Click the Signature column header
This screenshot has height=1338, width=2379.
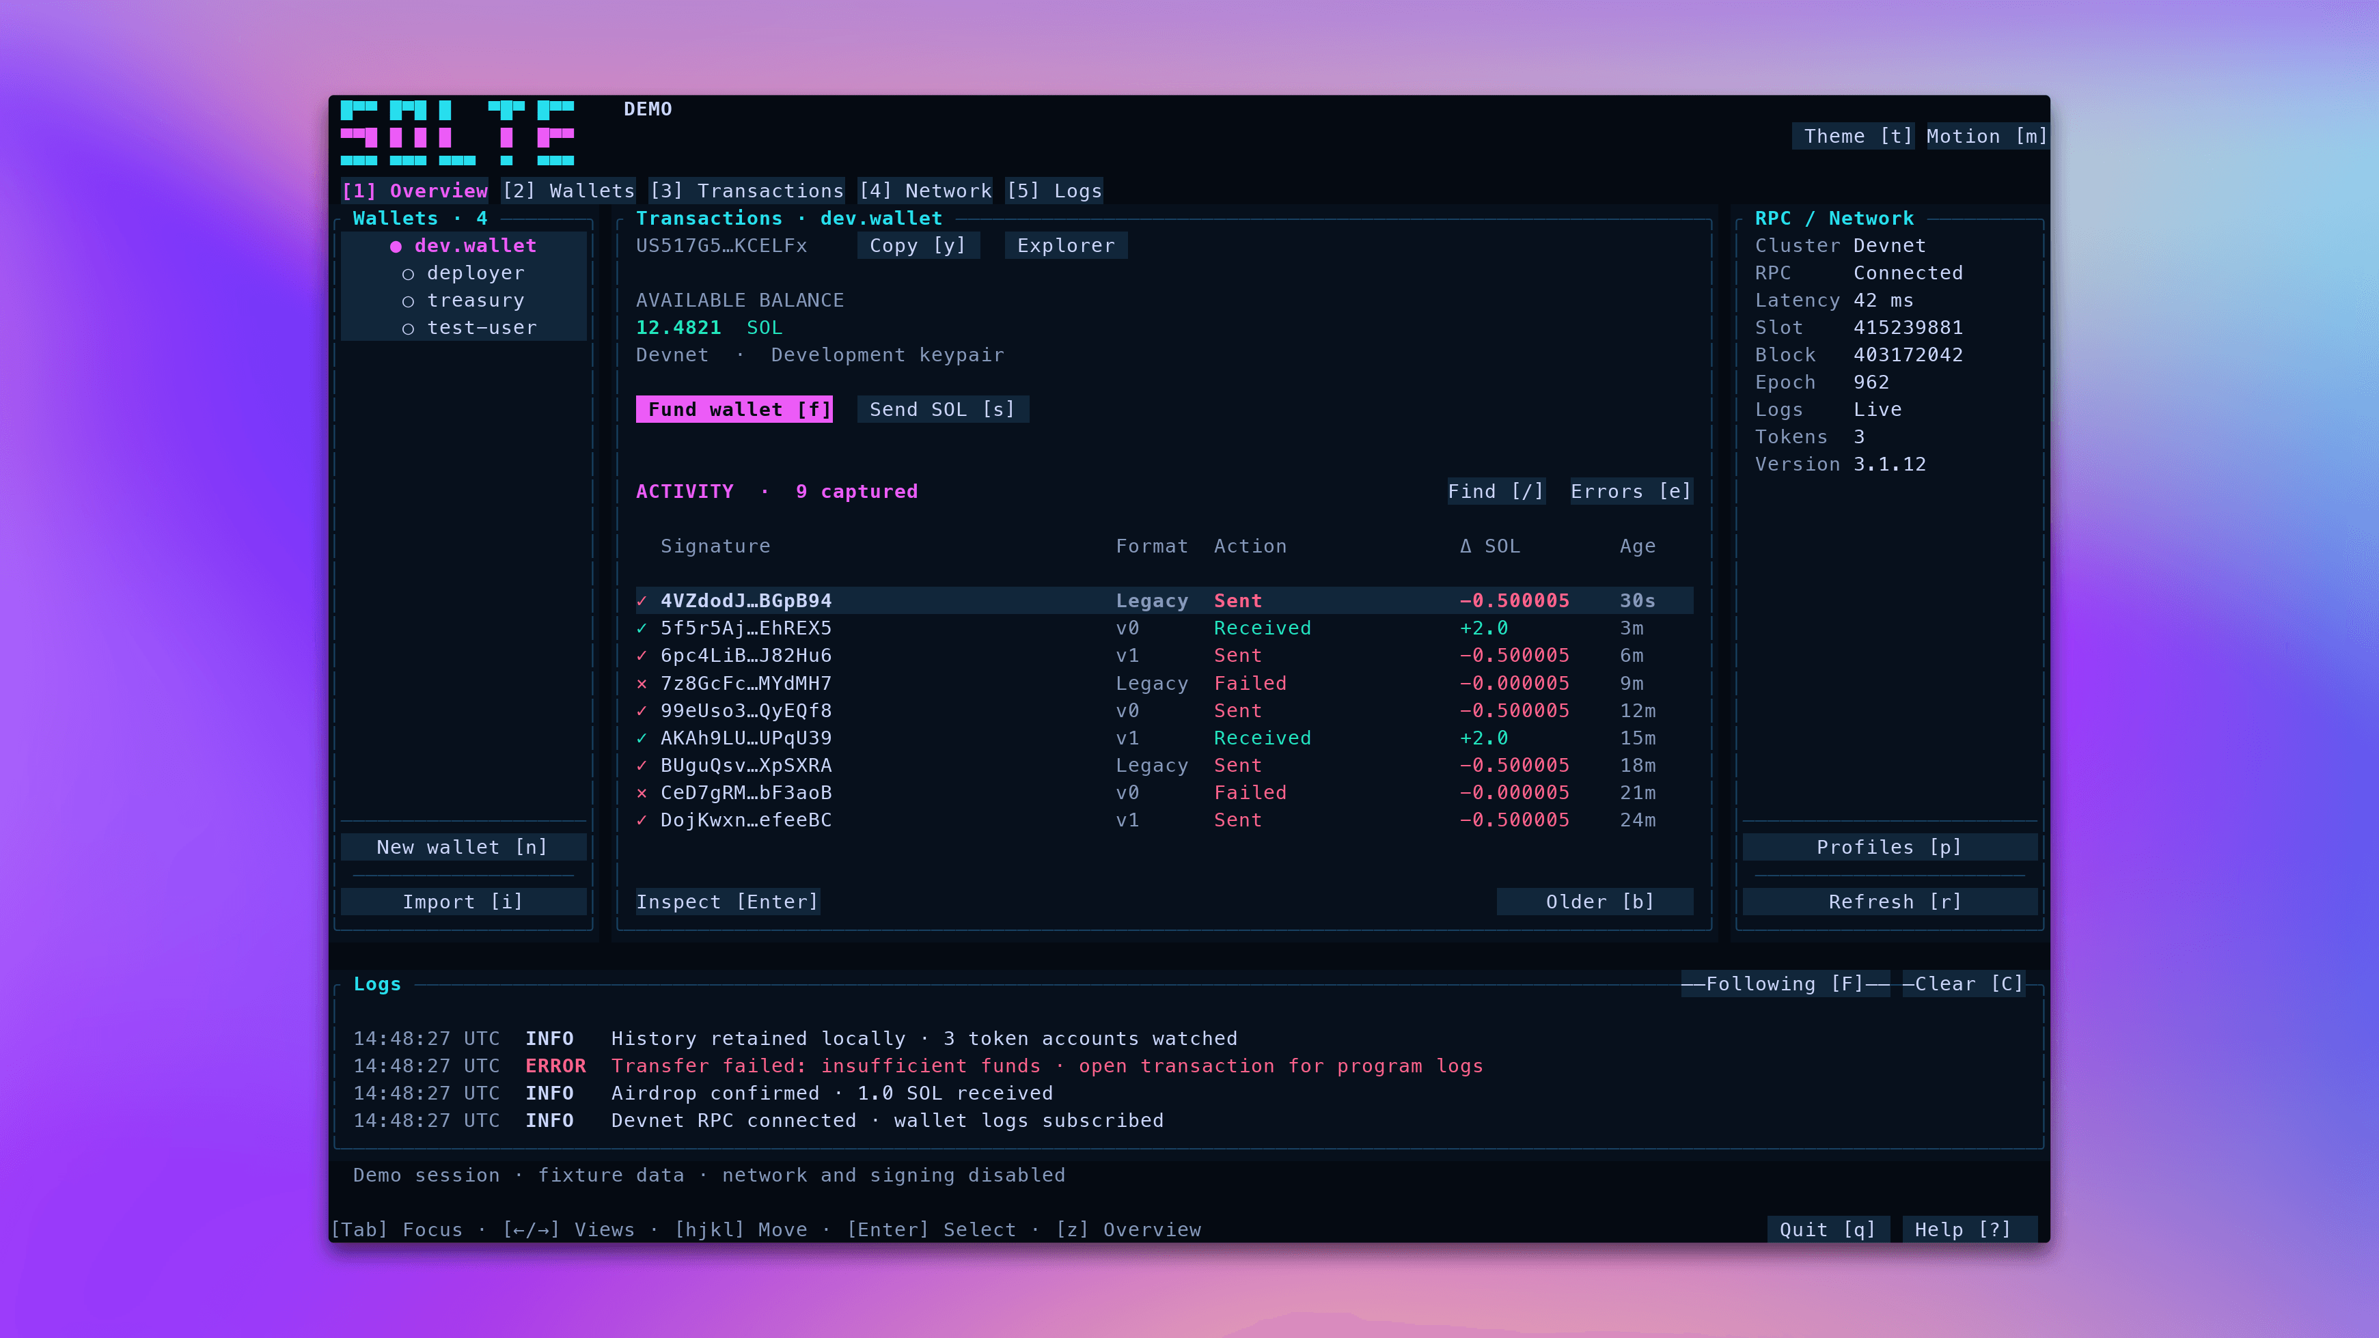tap(716, 546)
